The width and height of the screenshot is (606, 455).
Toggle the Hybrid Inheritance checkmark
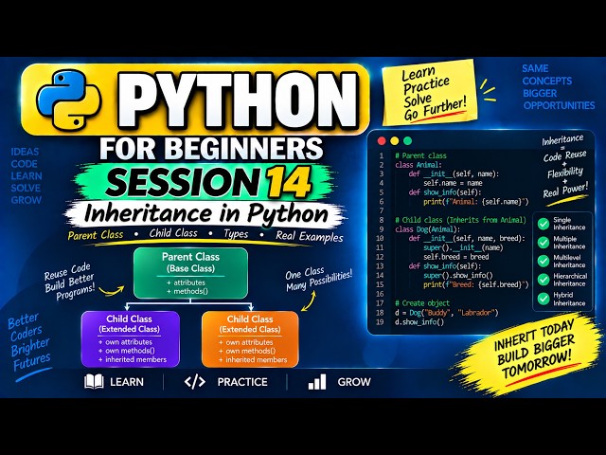(x=544, y=299)
